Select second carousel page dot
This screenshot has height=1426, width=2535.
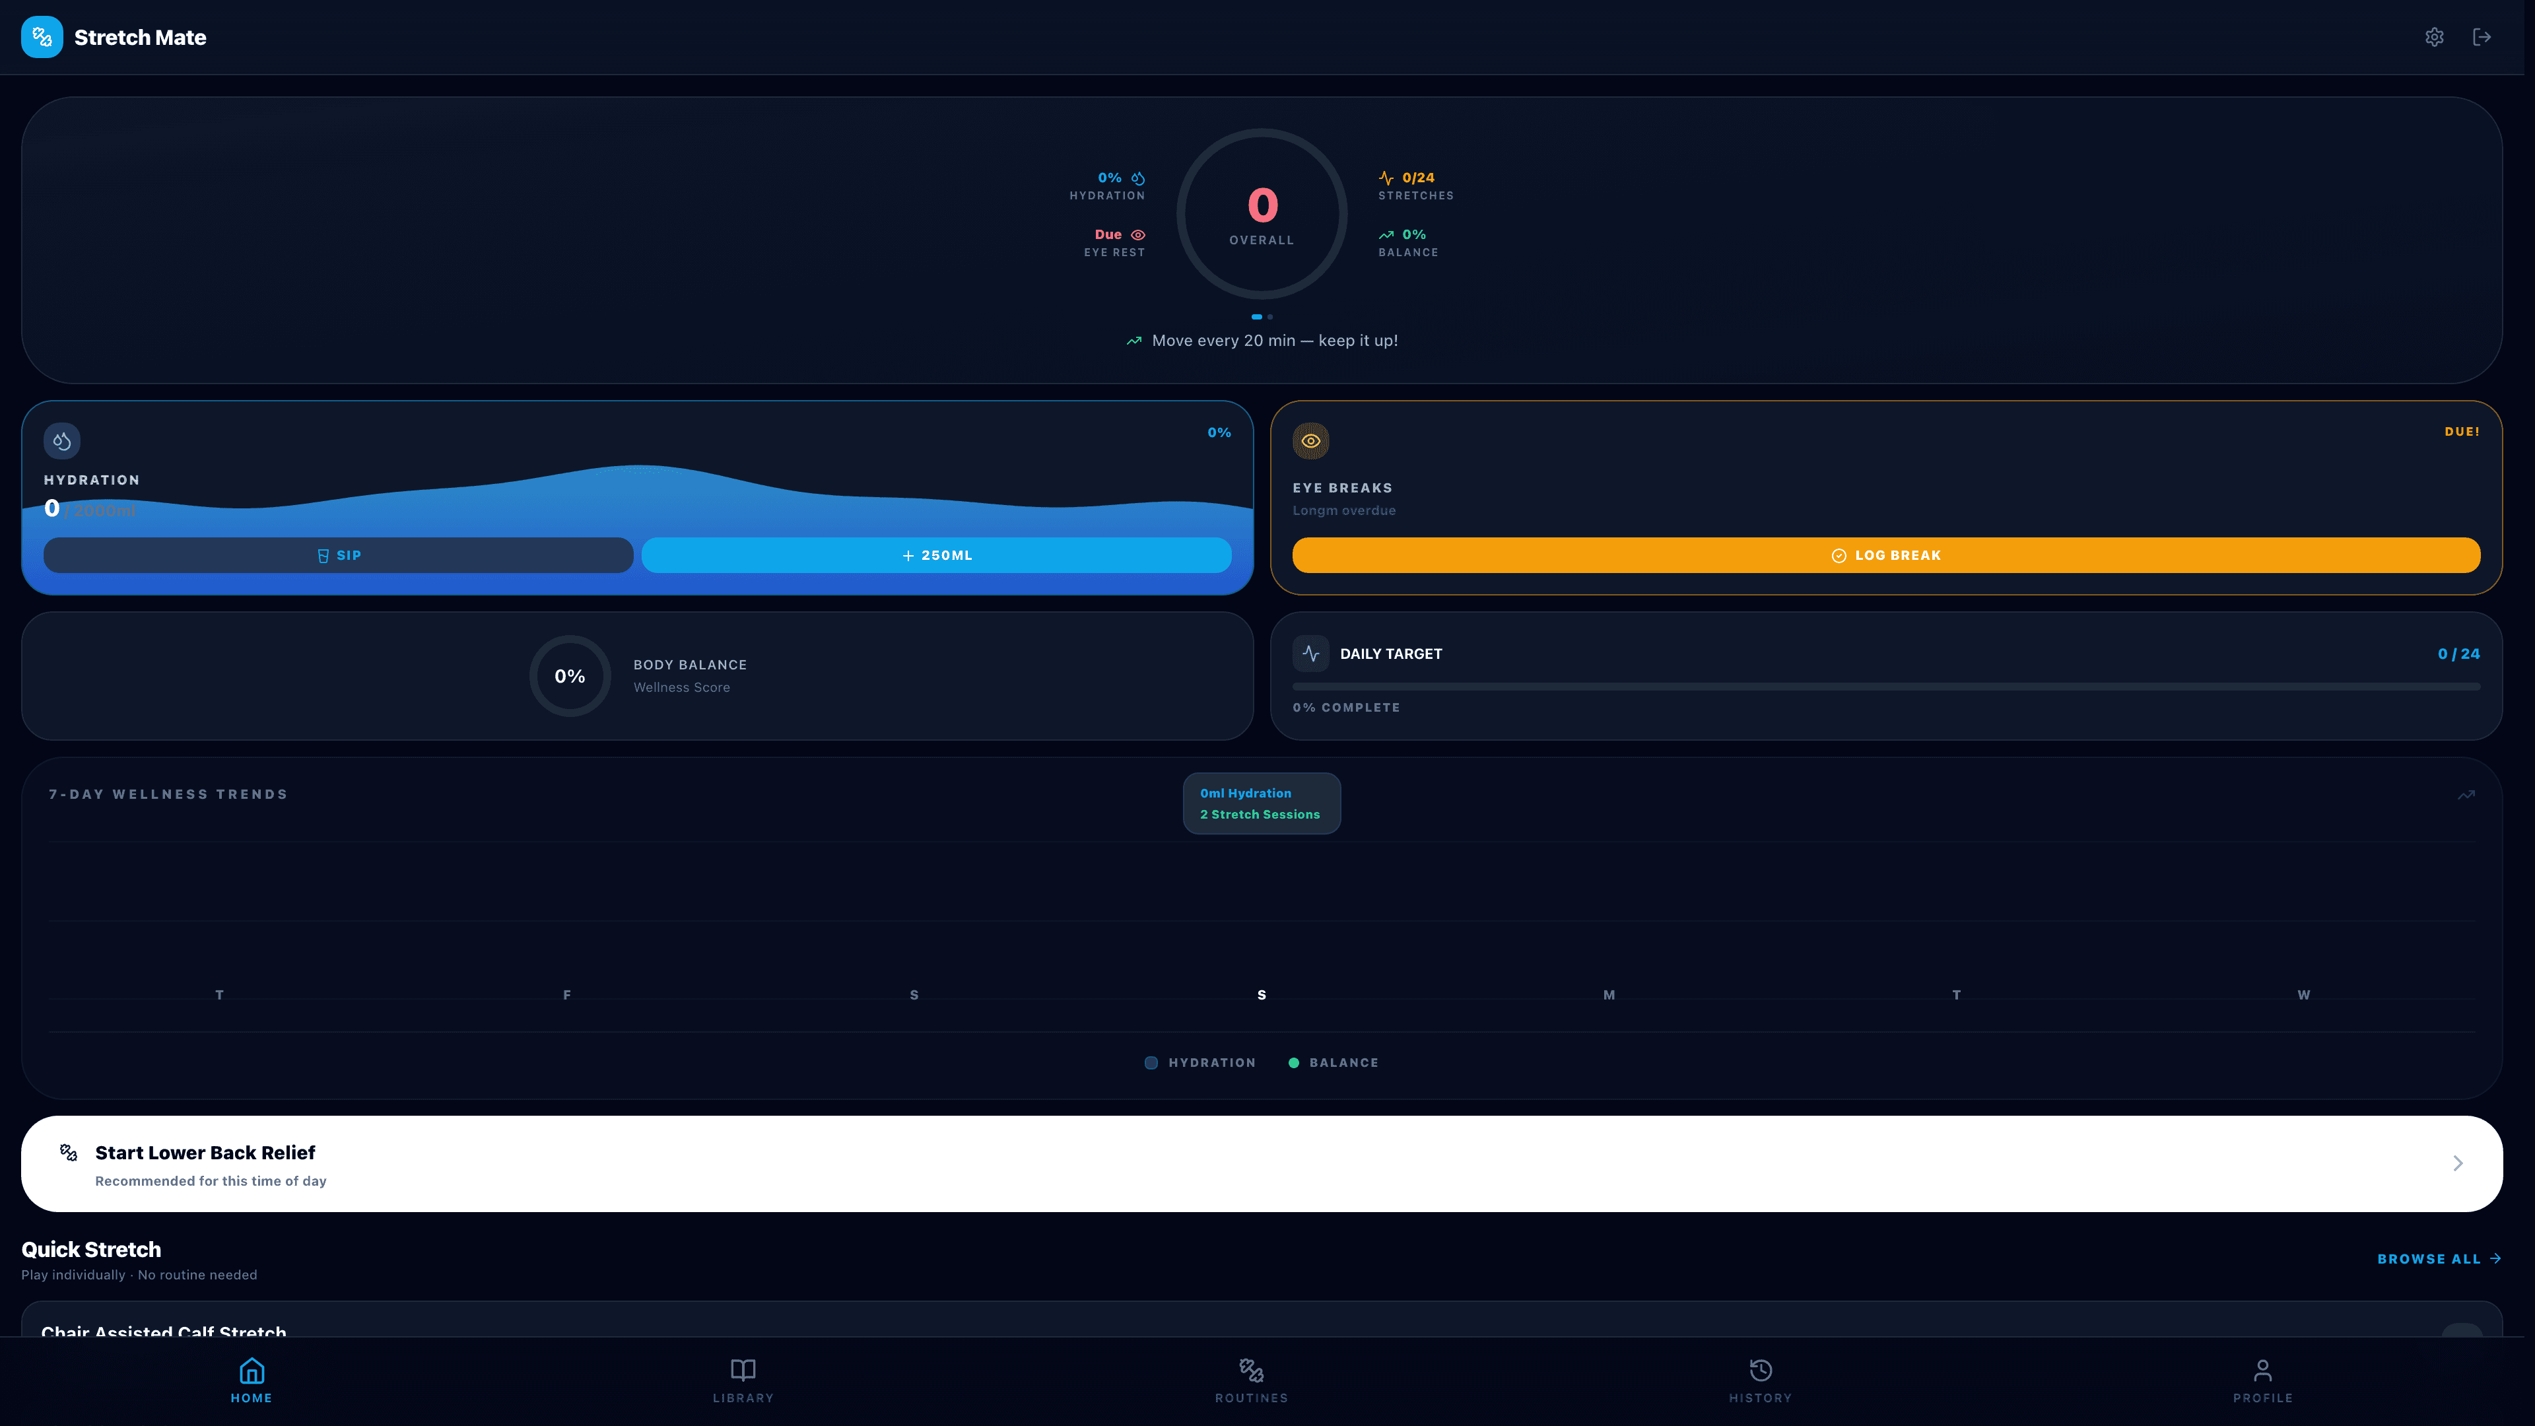[1270, 317]
